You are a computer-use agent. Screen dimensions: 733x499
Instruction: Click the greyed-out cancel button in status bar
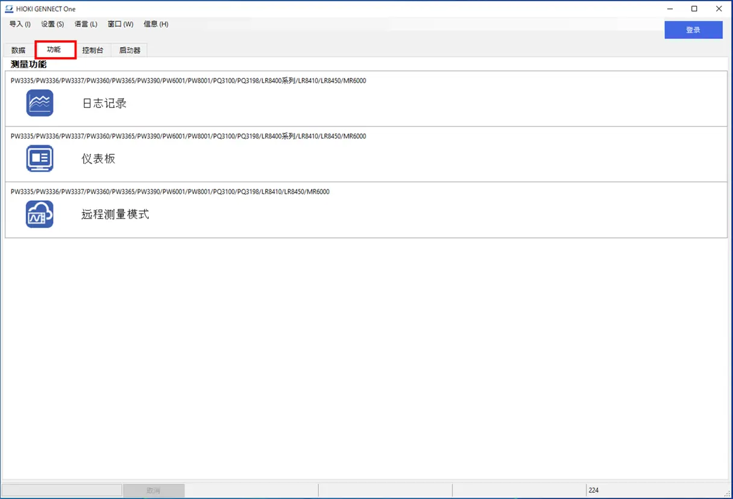(x=154, y=491)
